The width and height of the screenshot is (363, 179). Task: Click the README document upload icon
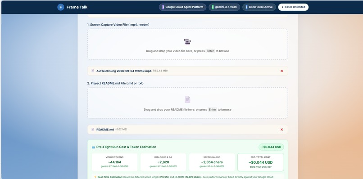coord(187,99)
